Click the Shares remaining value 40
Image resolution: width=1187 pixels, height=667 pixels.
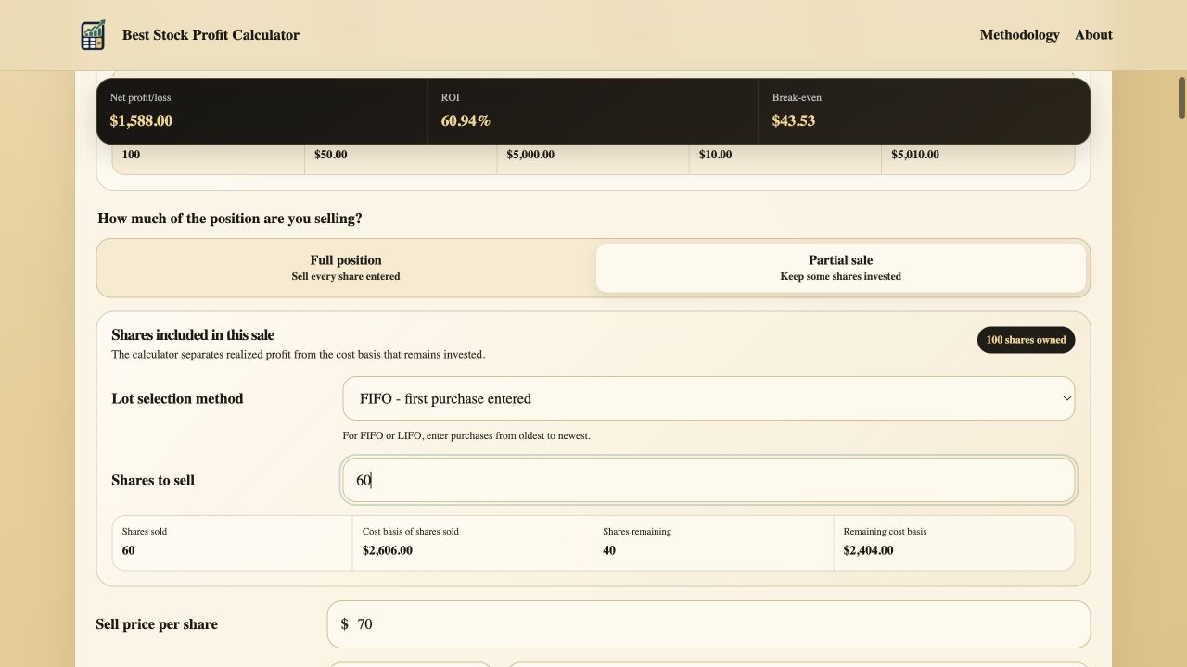(x=609, y=550)
